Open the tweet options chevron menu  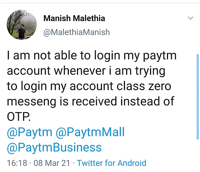click(x=190, y=18)
